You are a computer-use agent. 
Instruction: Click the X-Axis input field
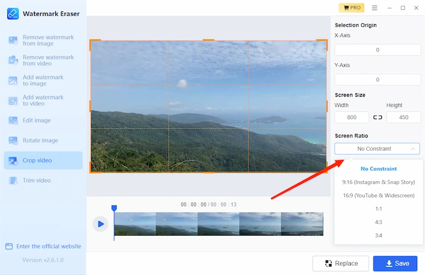click(378, 50)
